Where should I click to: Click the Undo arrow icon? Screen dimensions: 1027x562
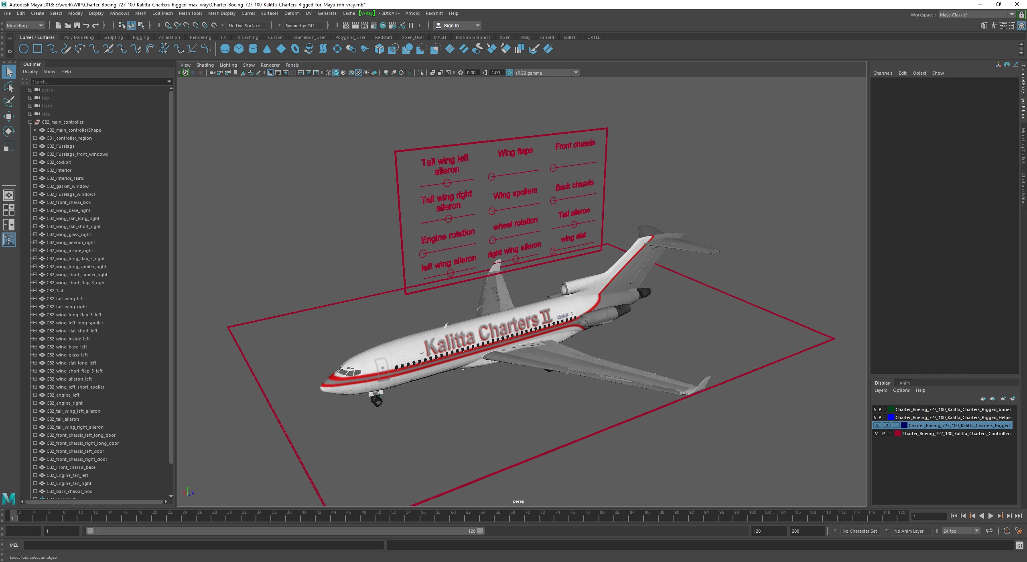86,25
